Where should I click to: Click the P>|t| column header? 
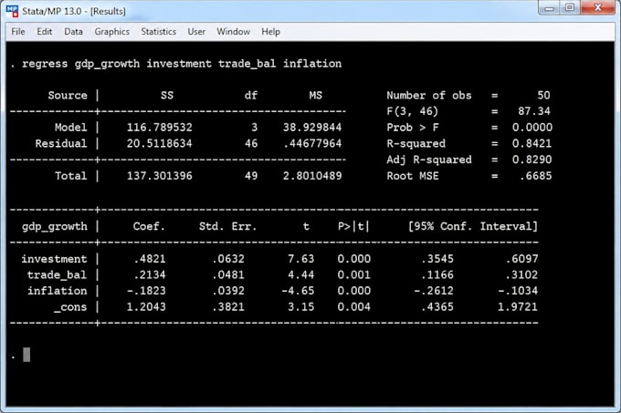point(353,226)
